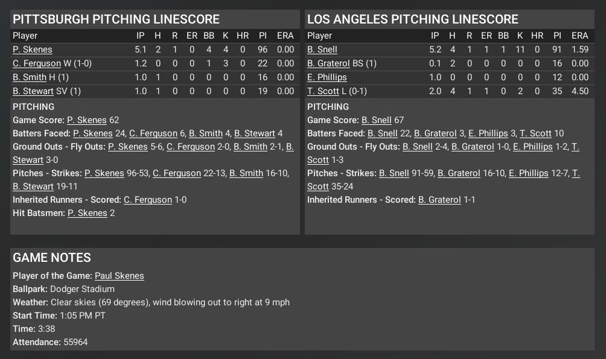Click C. Ferguson in the Pittsburgh table row

point(37,63)
